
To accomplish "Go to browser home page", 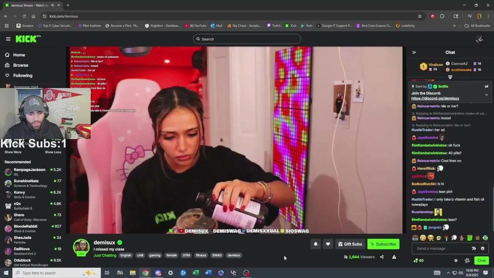I will click(x=33, y=16).
